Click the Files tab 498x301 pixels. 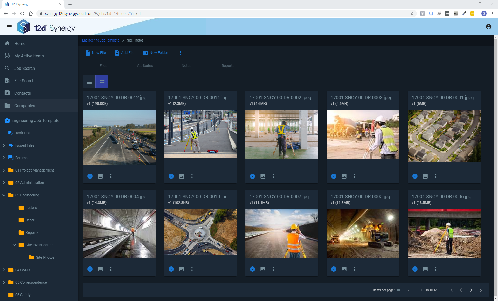pyautogui.click(x=103, y=65)
